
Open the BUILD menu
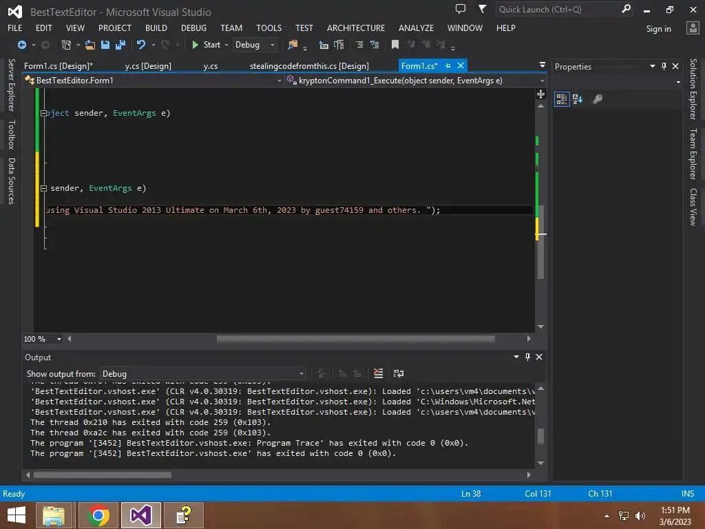tap(156, 28)
